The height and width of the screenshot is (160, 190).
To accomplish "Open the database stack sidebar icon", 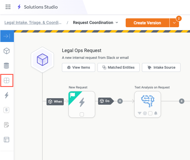I will [x=7, y=66].
